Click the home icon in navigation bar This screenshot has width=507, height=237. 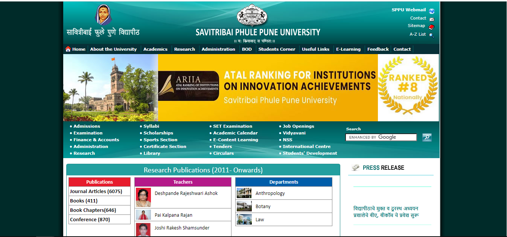(68, 49)
